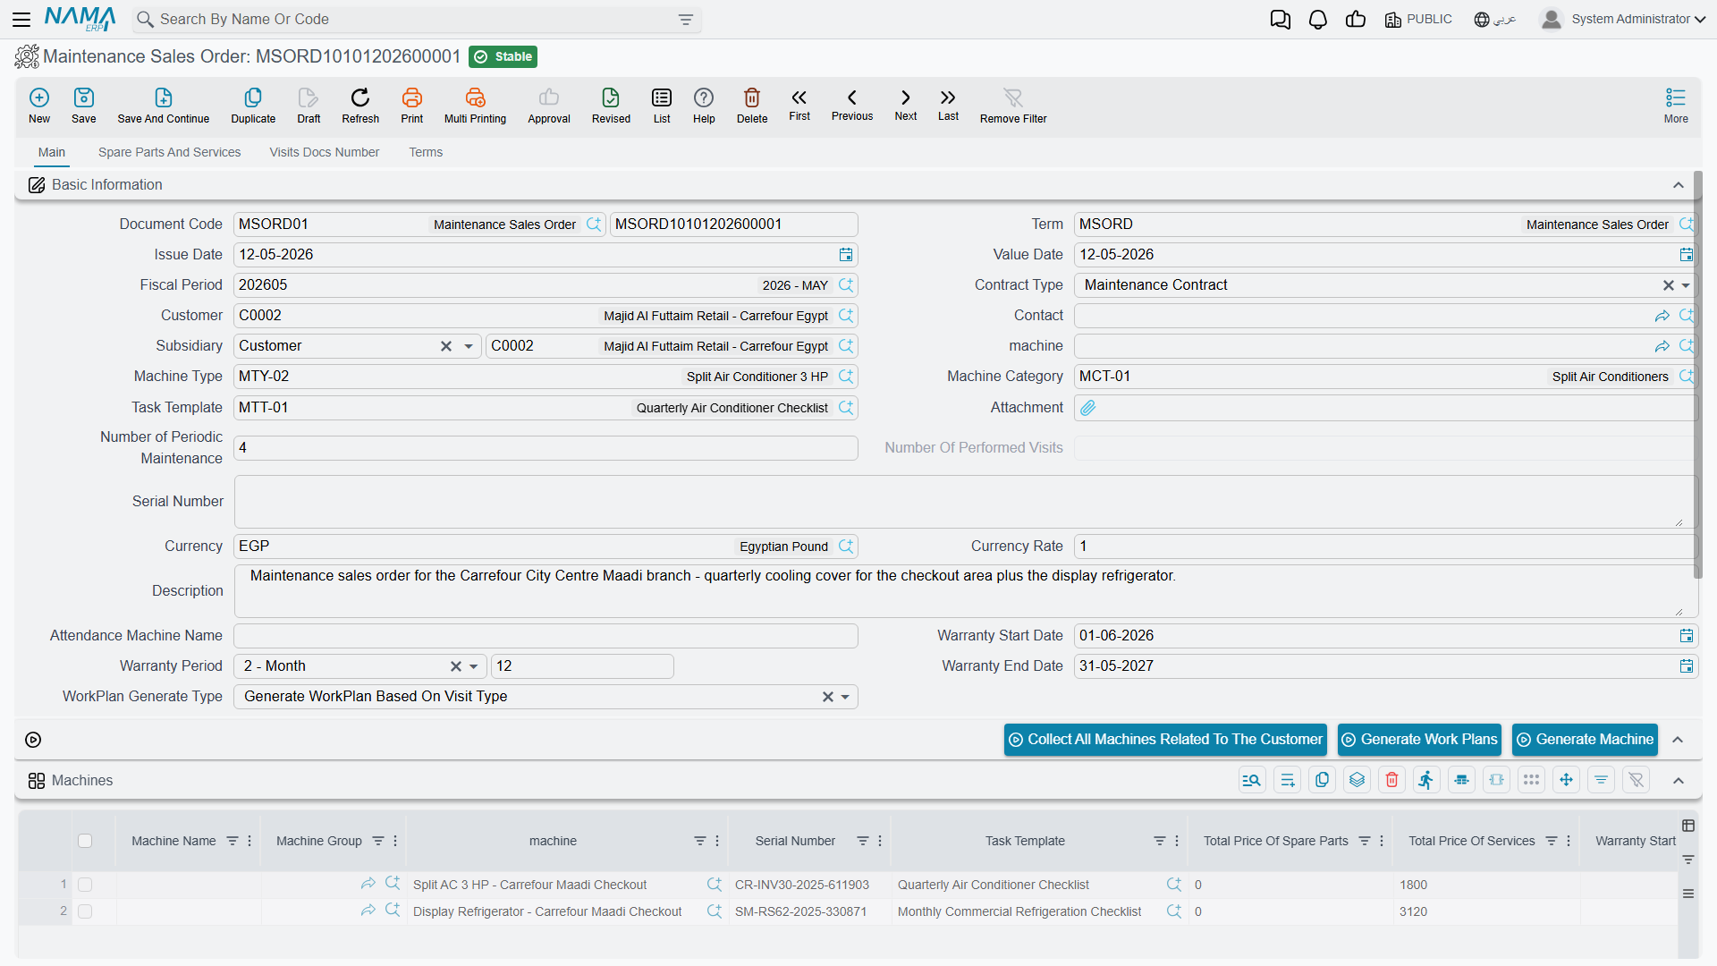Check the row 1 Split AC checkbox
Image resolution: width=1717 pixels, height=966 pixels.
[85, 885]
